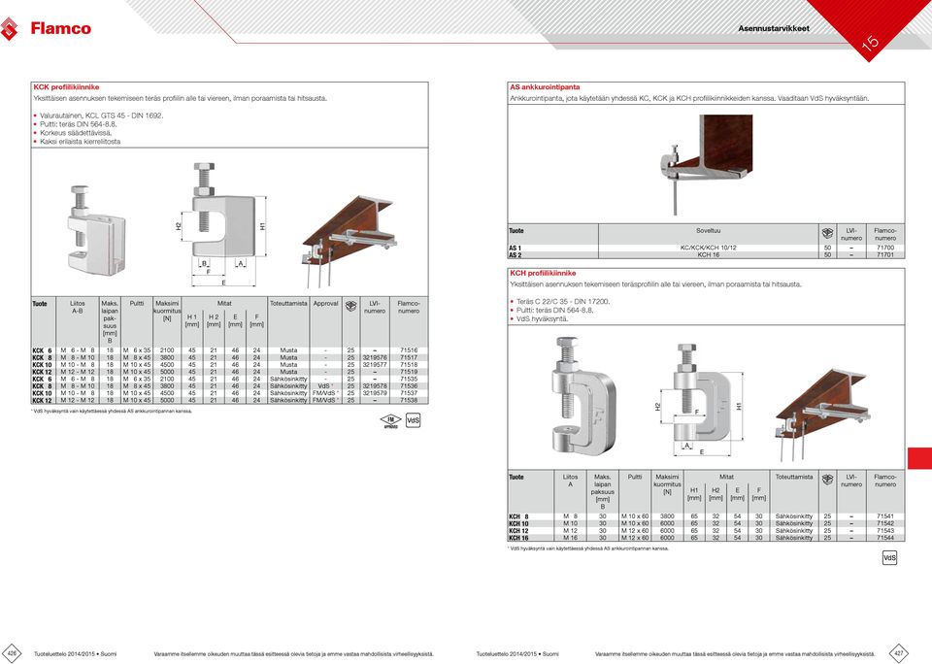The width and height of the screenshot is (932, 664).
Task: Click the Flamco wordmark text
Action: 60,28
